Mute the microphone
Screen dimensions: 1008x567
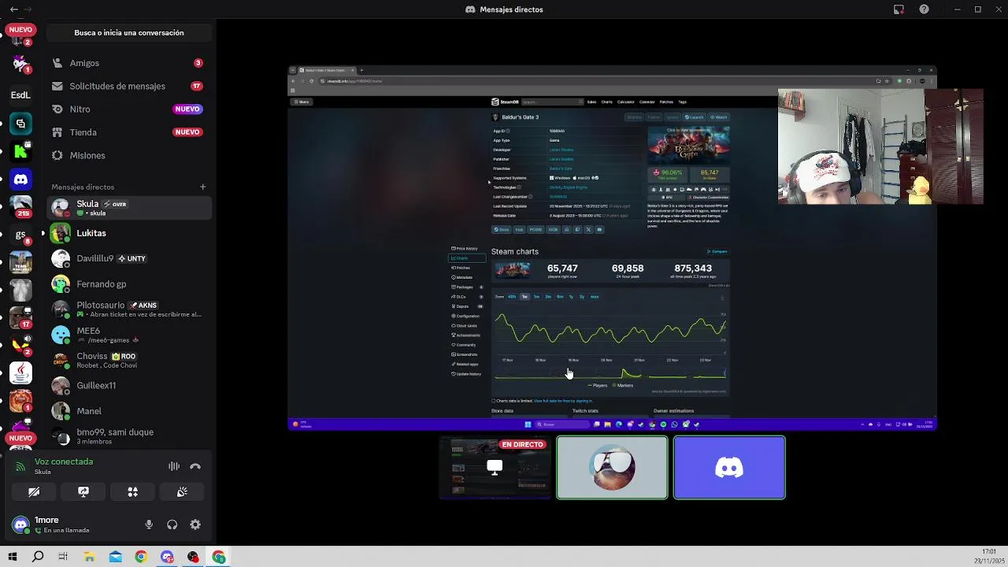(149, 524)
